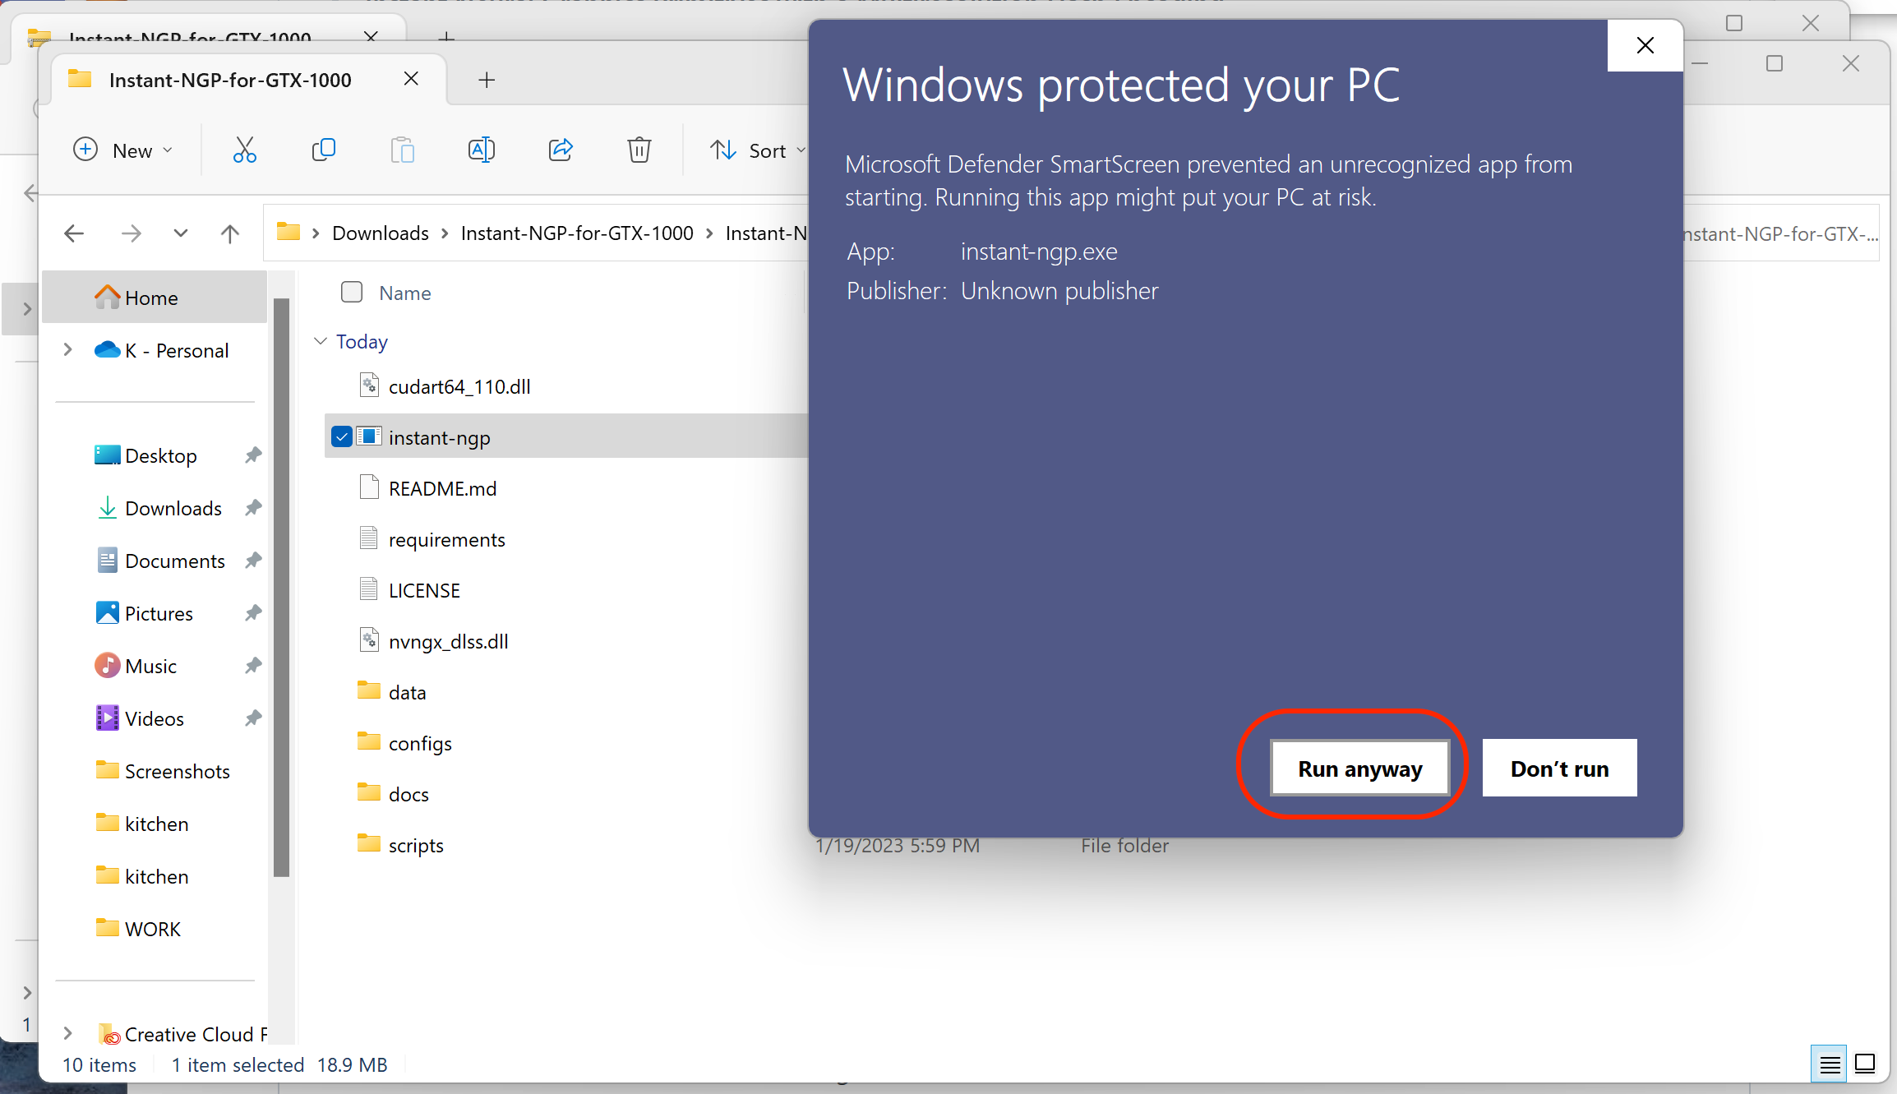Image resolution: width=1897 pixels, height=1094 pixels.
Task: Click the pin icon beside Documents
Action: (253, 560)
